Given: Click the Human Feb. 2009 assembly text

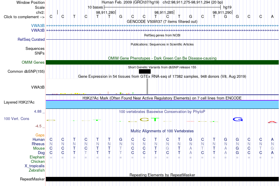Looking at the screenshot, I should coord(130,2).
